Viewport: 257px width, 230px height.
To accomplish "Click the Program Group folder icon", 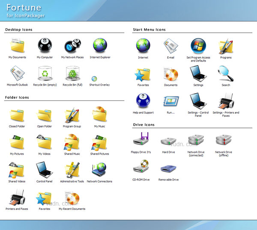I will tap(72, 115).
